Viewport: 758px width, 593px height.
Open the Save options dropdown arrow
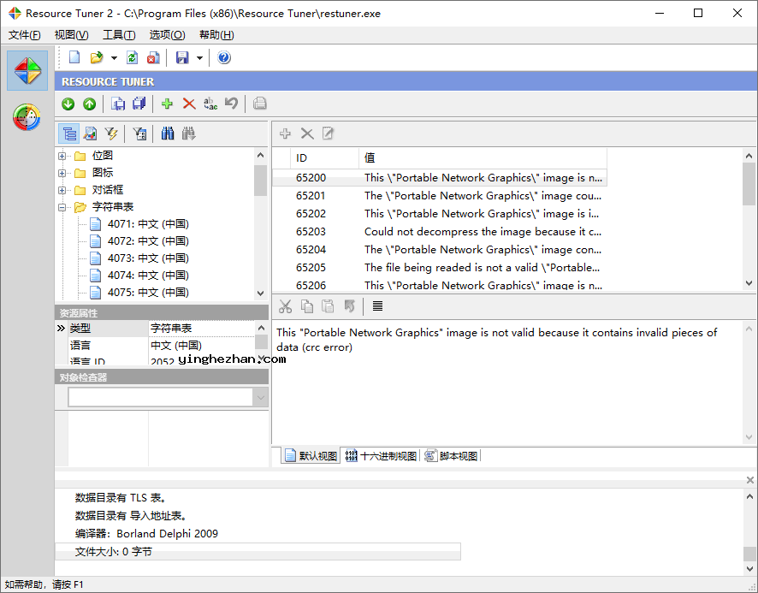199,58
